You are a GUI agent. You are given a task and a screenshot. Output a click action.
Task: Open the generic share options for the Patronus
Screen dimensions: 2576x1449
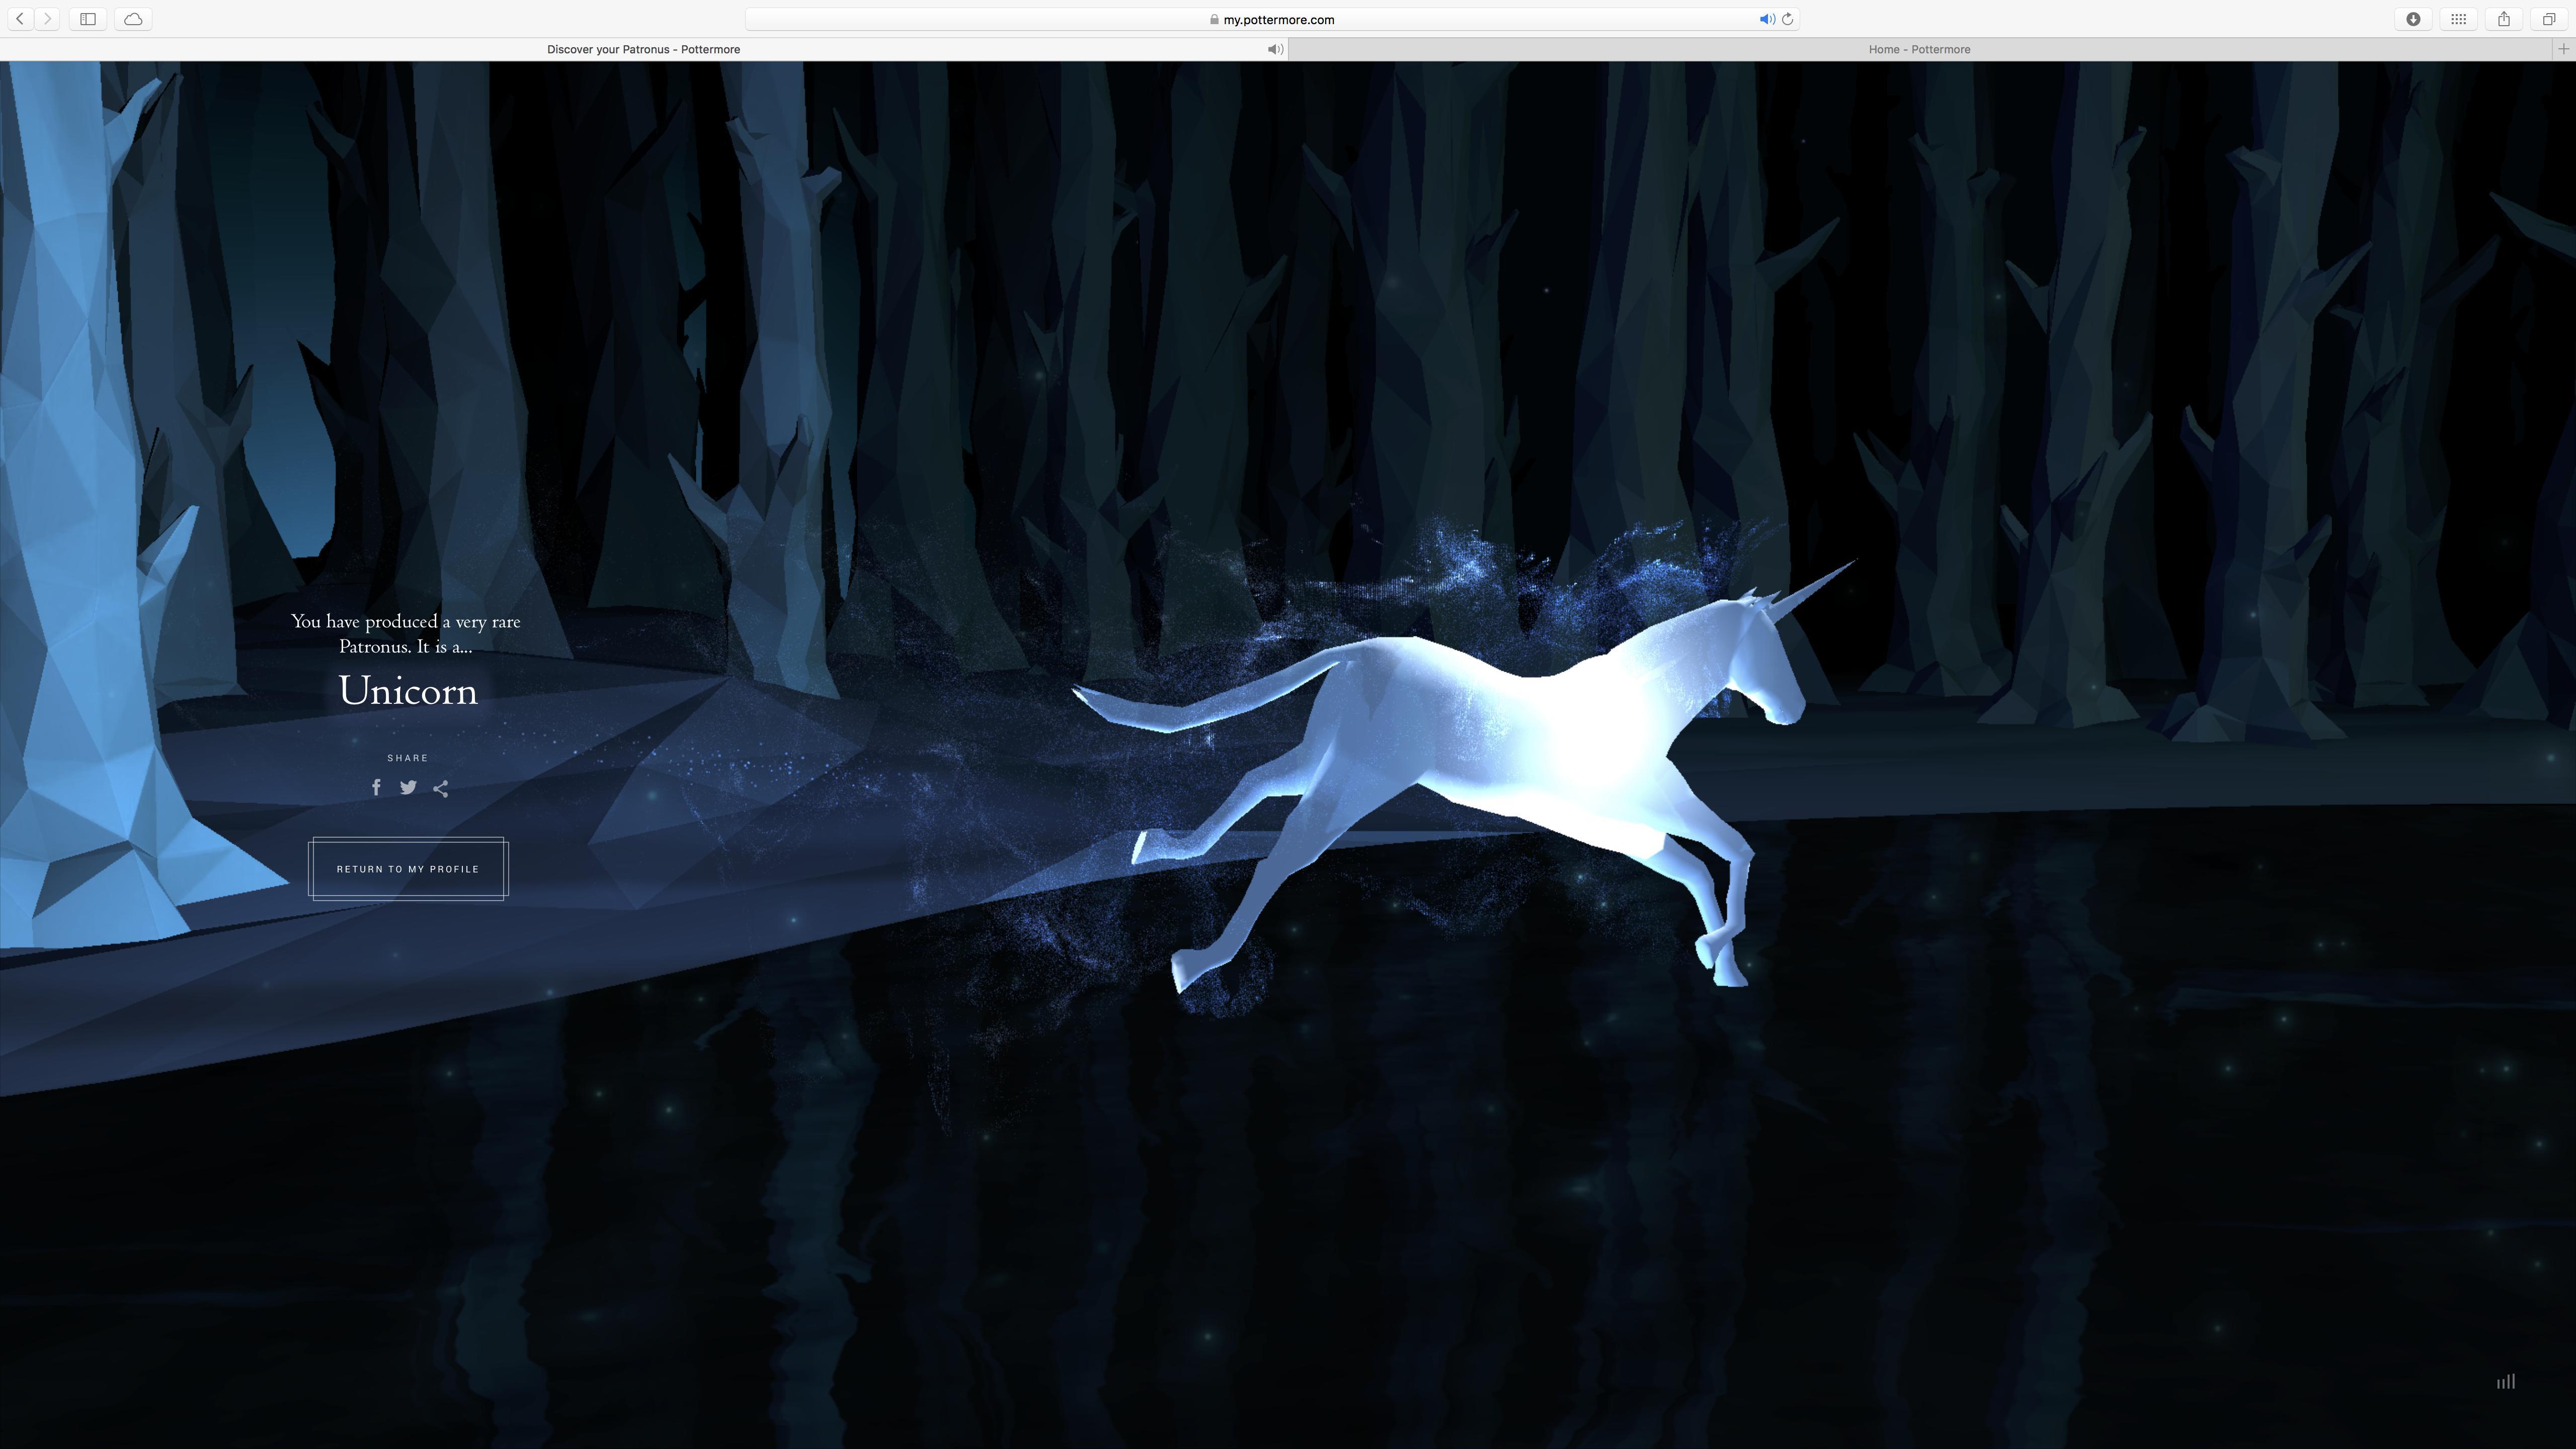tap(440, 789)
